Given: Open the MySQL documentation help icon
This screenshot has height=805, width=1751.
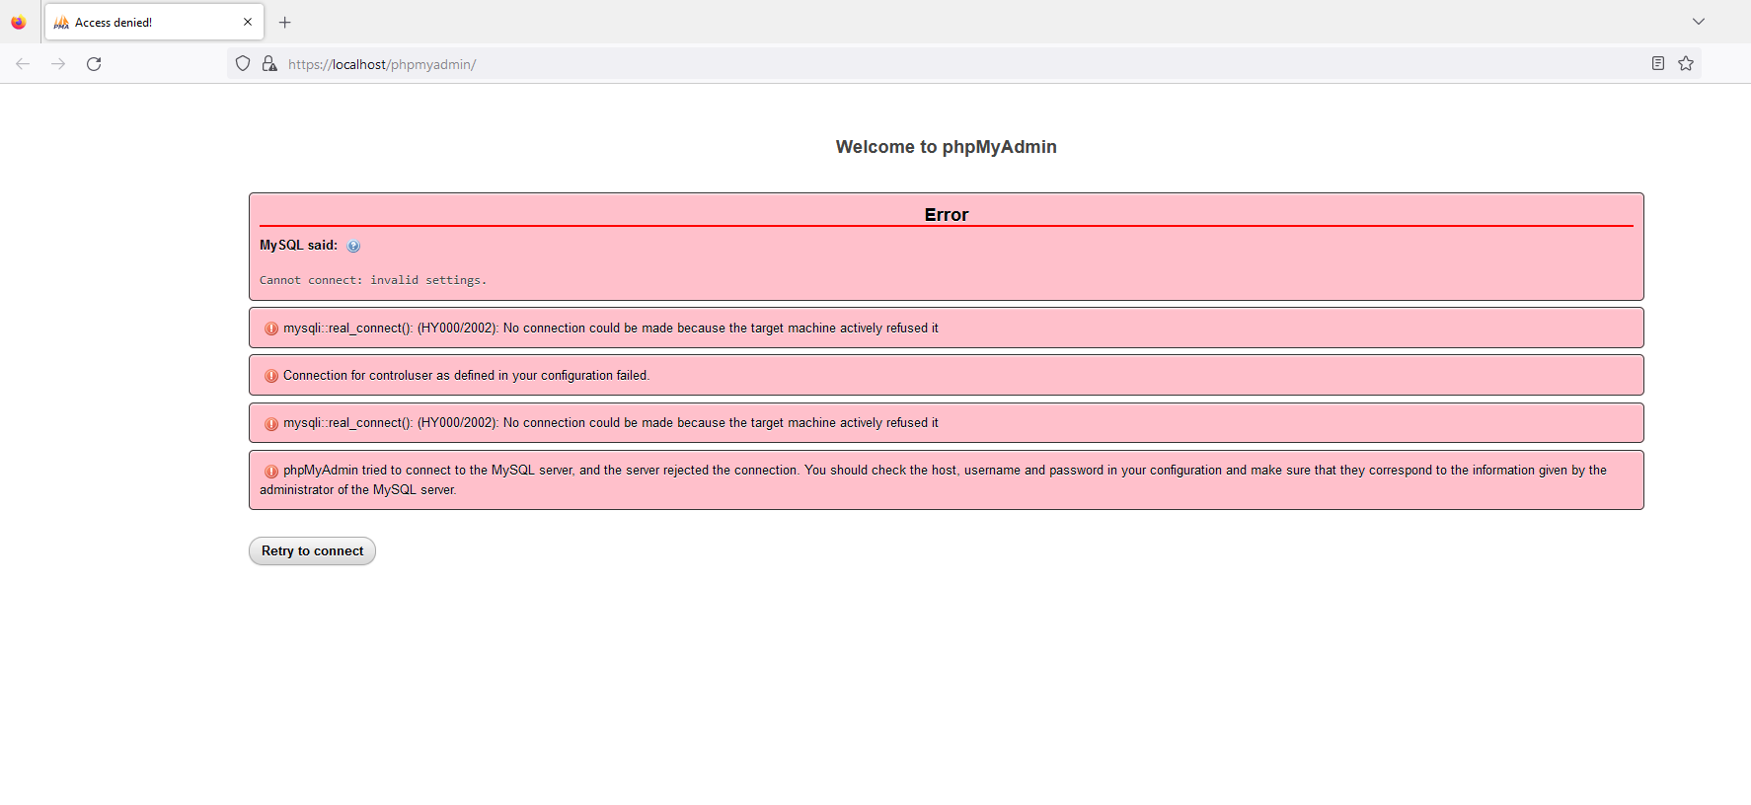Looking at the screenshot, I should (x=353, y=247).
